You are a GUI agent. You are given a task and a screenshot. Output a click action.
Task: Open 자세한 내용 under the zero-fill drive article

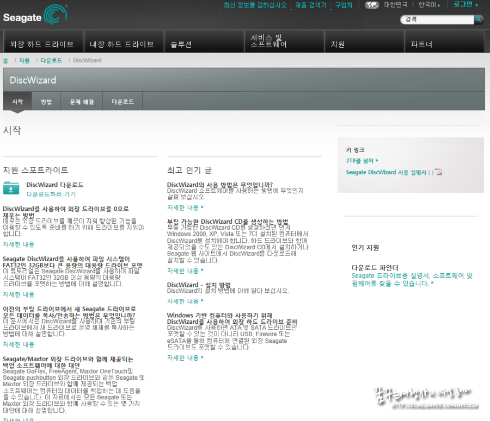(x=19, y=244)
